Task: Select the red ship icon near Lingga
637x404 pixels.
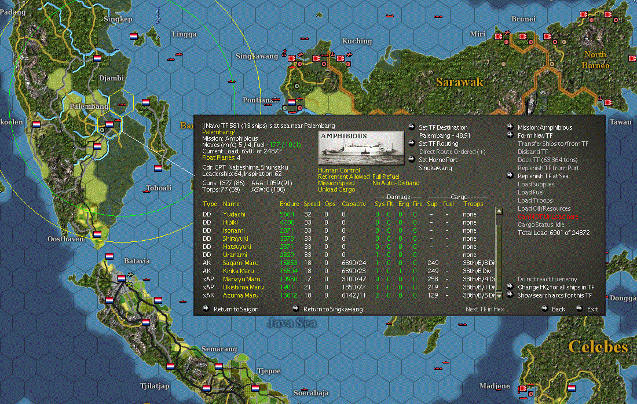Action: pos(178,54)
